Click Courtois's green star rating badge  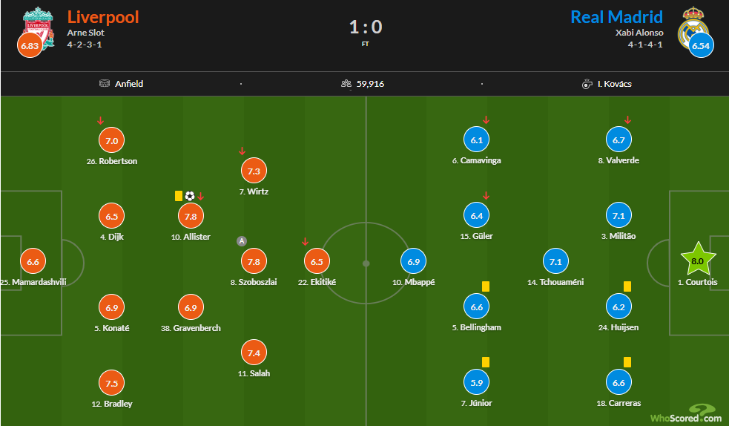tap(697, 260)
